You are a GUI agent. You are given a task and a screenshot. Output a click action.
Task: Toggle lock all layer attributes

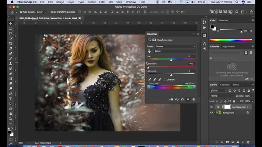coord(234,101)
